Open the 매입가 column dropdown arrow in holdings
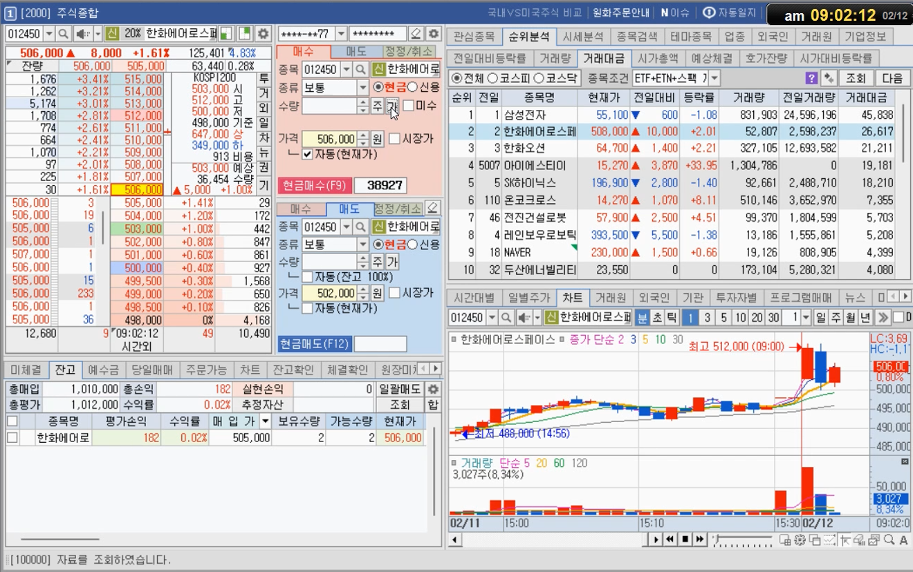913x572 pixels. point(264,420)
